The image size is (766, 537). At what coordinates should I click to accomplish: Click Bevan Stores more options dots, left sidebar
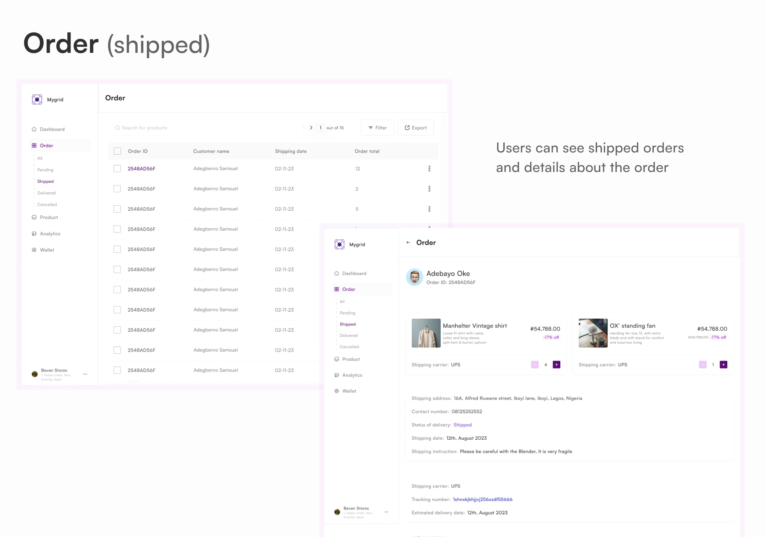(x=85, y=374)
